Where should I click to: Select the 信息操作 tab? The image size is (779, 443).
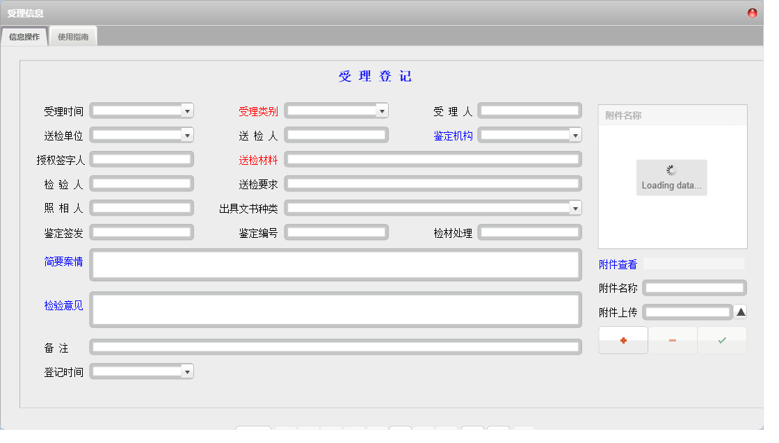pyautogui.click(x=24, y=36)
